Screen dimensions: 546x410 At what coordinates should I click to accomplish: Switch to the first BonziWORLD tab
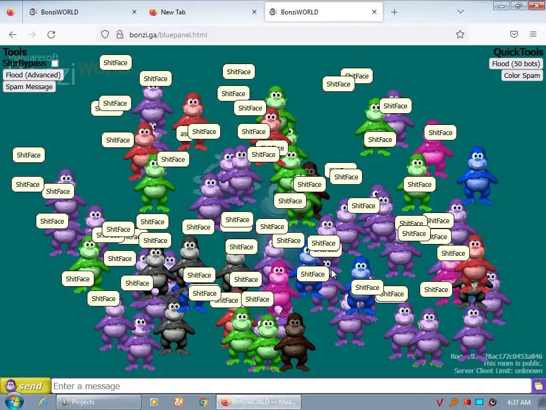(83, 12)
